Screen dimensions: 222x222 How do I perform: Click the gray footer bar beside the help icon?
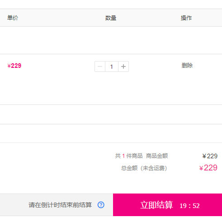pos(57,205)
